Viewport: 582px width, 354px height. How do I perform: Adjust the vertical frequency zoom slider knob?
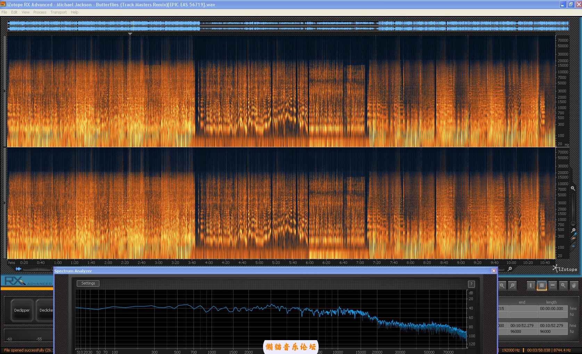pos(573,223)
